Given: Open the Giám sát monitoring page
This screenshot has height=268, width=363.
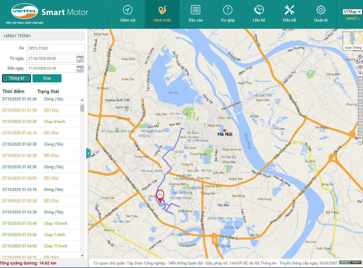Looking at the screenshot, I should coord(128,14).
